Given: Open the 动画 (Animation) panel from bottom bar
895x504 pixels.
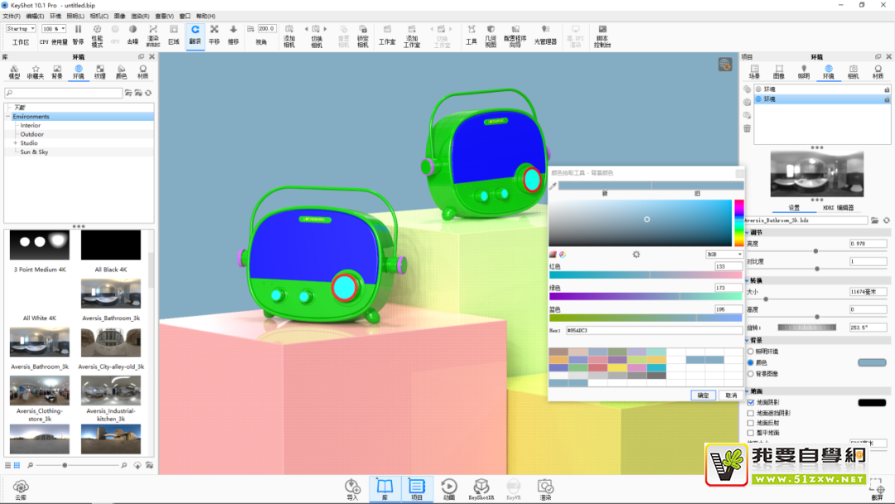Looking at the screenshot, I should pos(448,489).
